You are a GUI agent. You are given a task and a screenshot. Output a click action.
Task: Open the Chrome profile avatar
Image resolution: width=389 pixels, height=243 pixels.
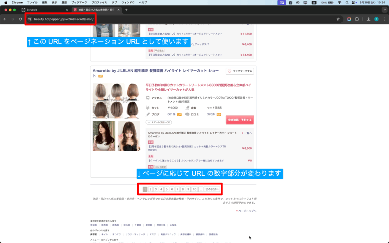click(x=376, y=19)
